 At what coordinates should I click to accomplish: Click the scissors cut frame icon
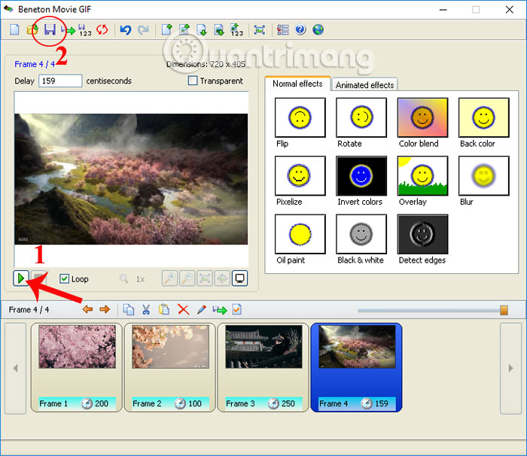[x=146, y=309]
